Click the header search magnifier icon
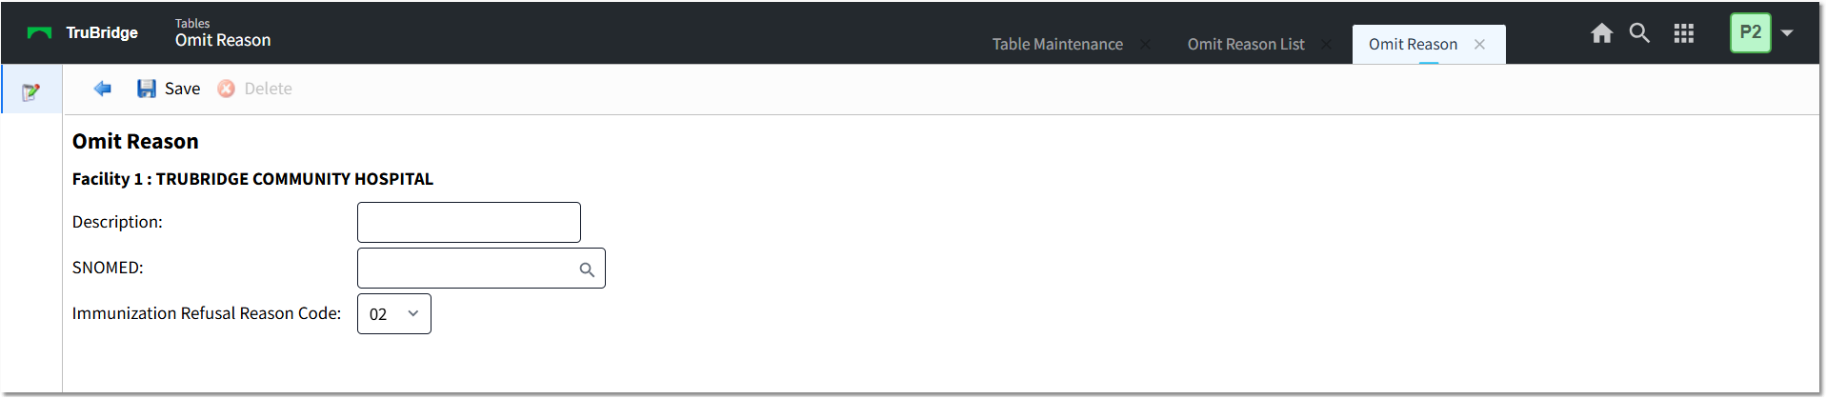This screenshot has width=1826, height=399. click(1639, 33)
